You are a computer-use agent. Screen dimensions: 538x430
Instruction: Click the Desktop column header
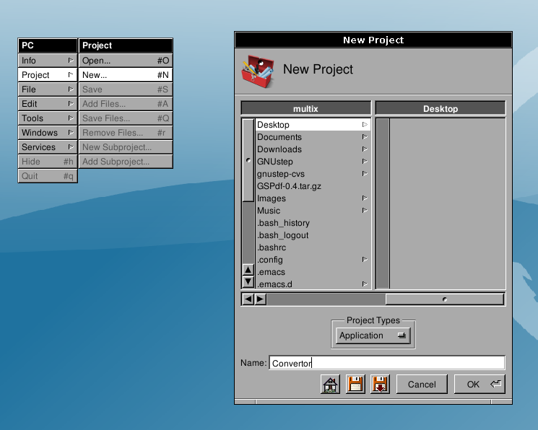tap(441, 109)
